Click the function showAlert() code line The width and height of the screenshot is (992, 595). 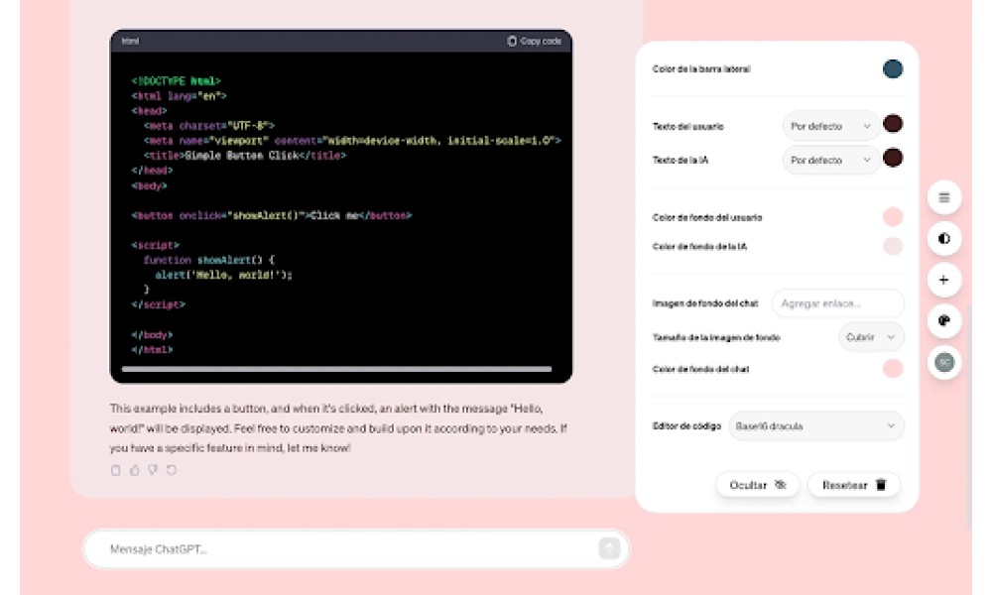[208, 260]
